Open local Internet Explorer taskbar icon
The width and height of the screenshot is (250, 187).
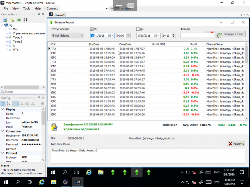pyautogui.click(x=42, y=182)
